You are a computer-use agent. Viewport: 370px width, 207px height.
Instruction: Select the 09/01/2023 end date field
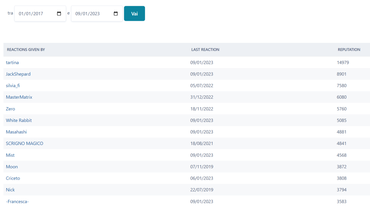(97, 13)
